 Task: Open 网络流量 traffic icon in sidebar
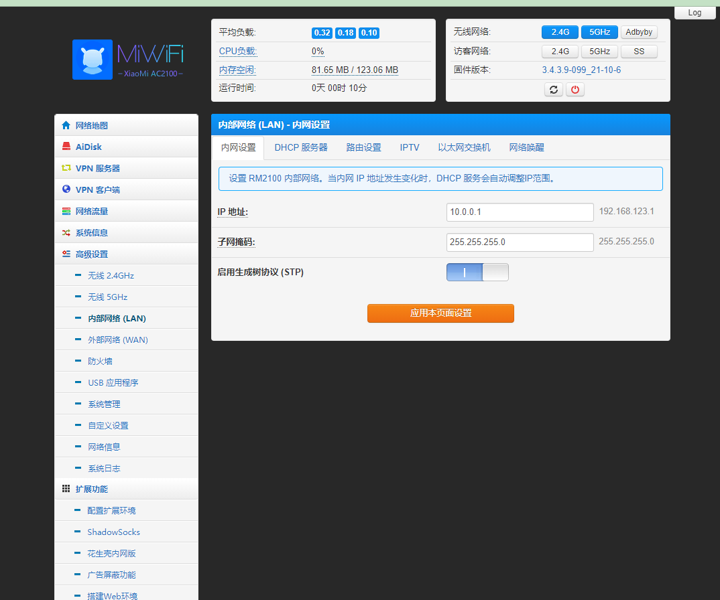coord(66,211)
